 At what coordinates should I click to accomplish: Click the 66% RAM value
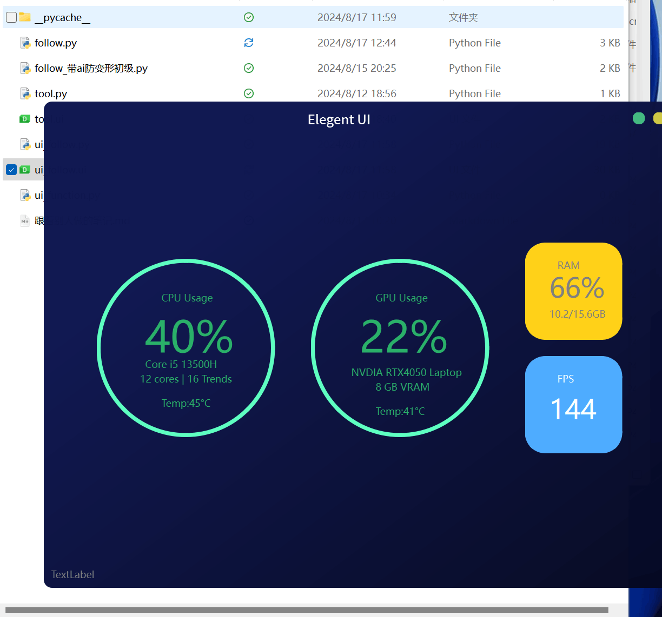point(577,287)
